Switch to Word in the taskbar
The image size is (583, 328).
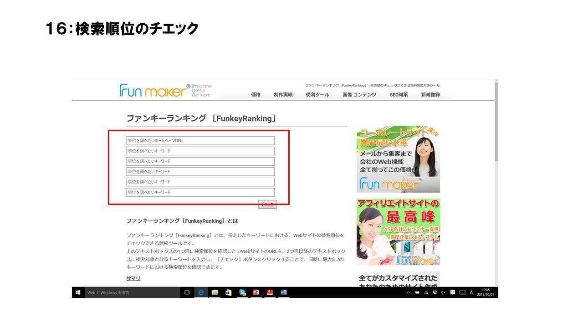283,292
